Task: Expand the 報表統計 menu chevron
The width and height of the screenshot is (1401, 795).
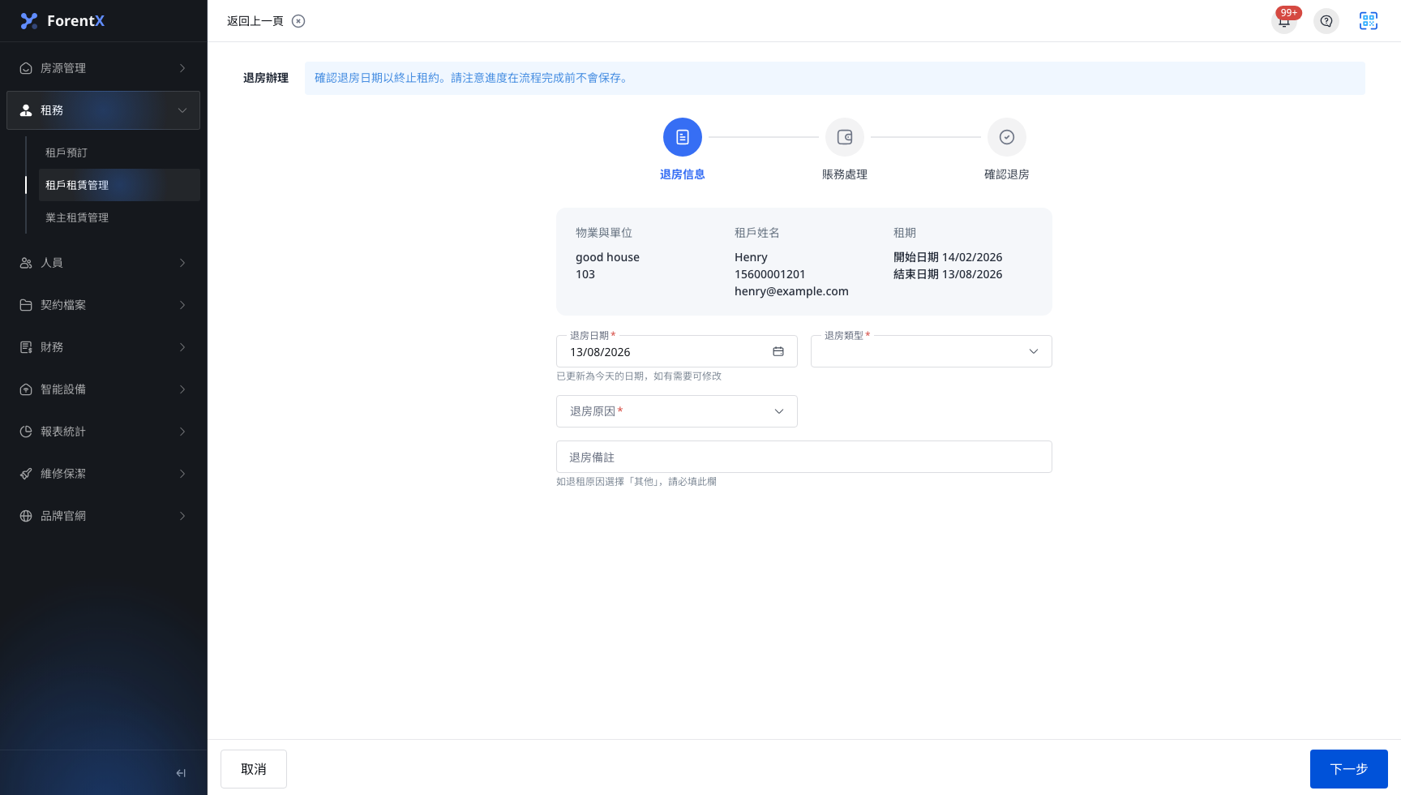Action: 182,432
